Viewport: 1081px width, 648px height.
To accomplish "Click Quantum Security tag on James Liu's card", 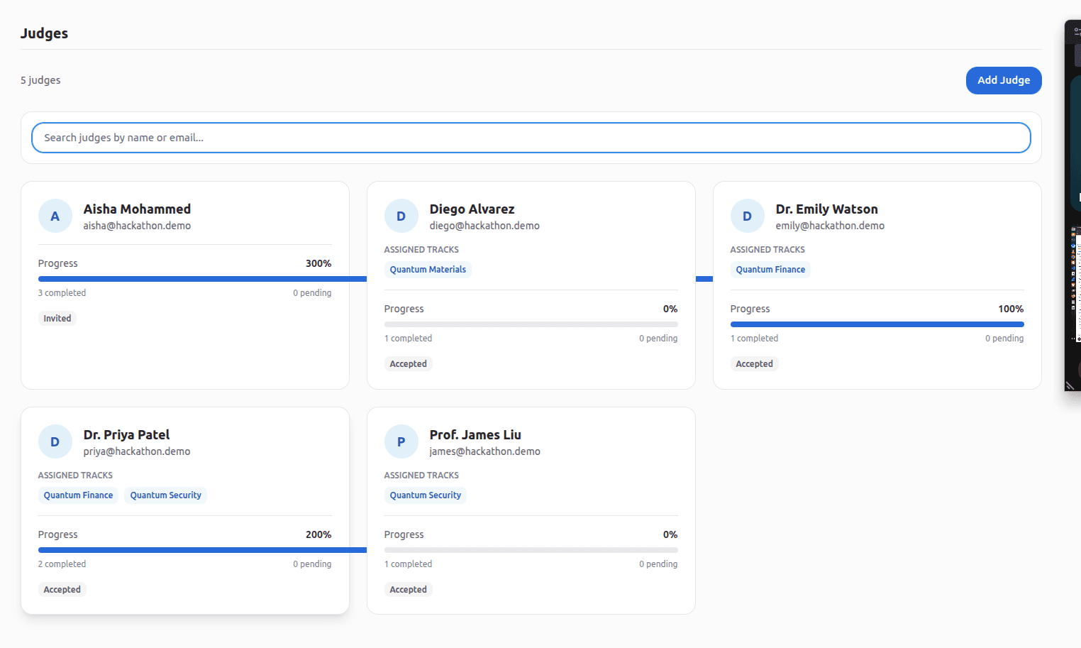I will (x=425, y=495).
